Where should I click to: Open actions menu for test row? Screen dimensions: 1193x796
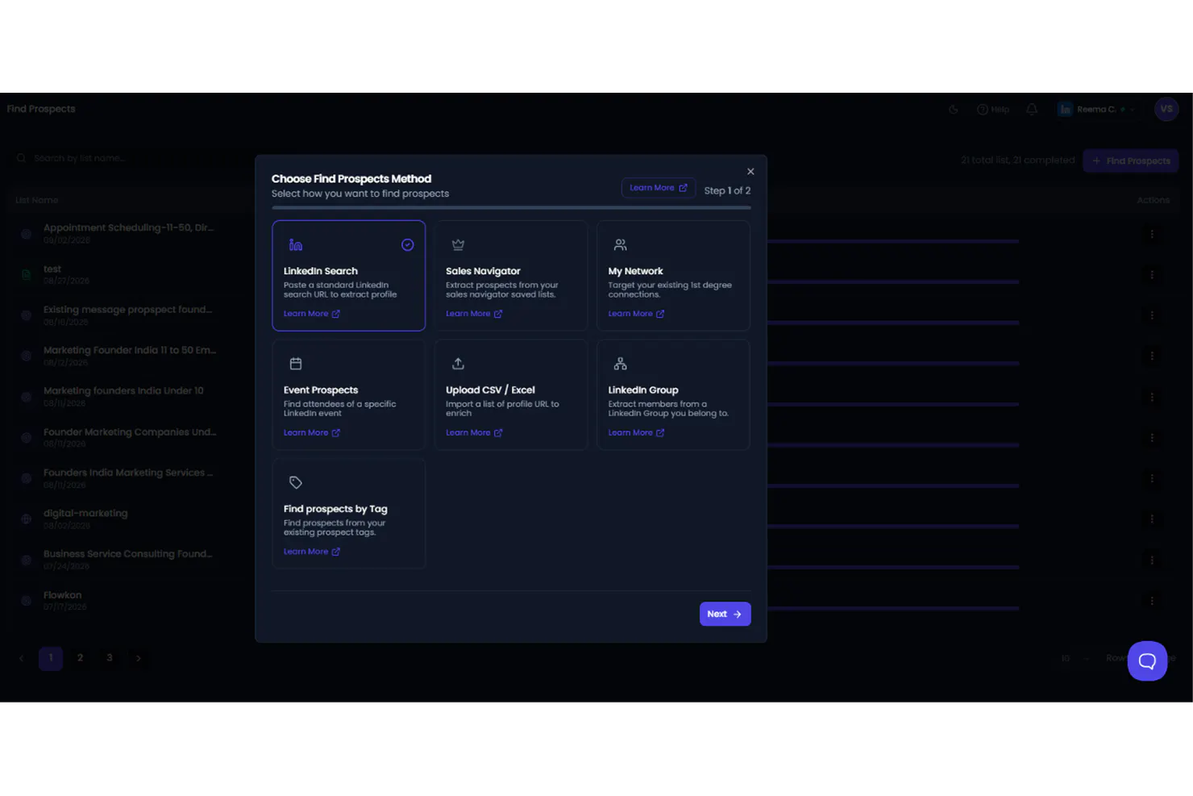1152,275
